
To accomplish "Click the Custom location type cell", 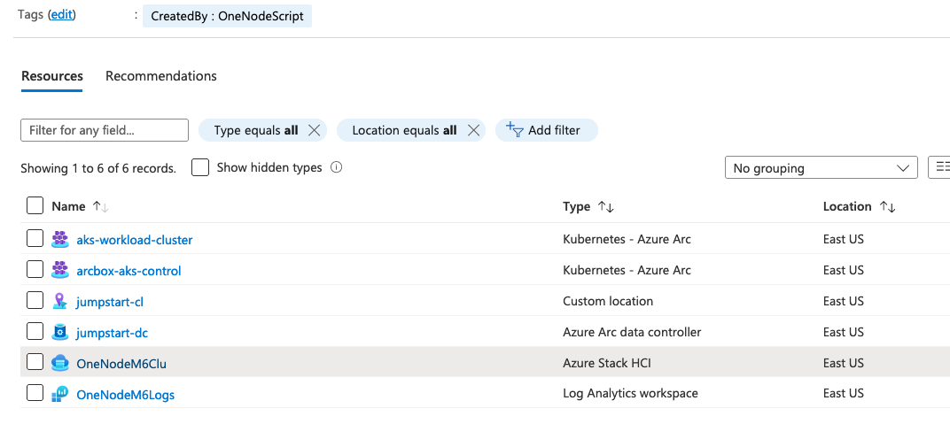I will (608, 301).
